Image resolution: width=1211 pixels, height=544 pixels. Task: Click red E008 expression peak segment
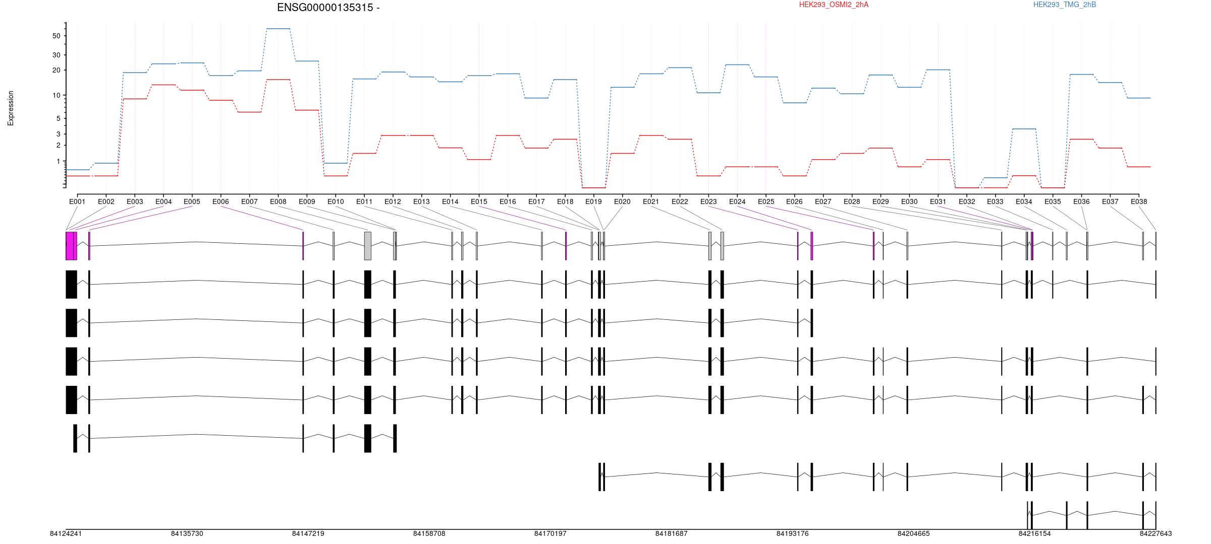pos(278,80)
